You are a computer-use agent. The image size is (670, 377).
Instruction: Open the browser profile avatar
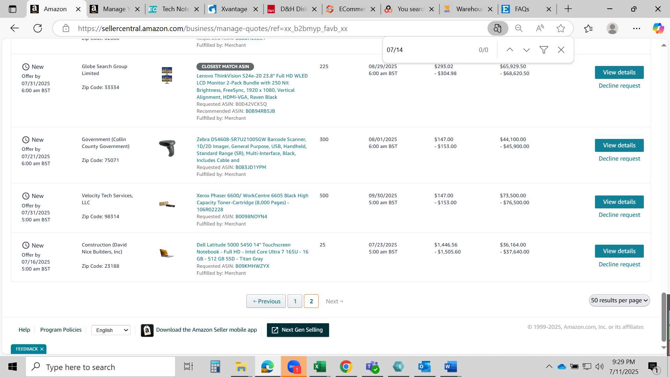tap(612, 28)
